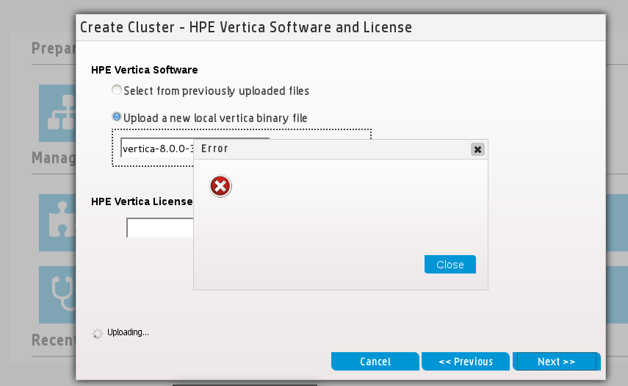Click the Uploading spinner icon
This screenshot has height=386, width=628.
tap(98, 334)
